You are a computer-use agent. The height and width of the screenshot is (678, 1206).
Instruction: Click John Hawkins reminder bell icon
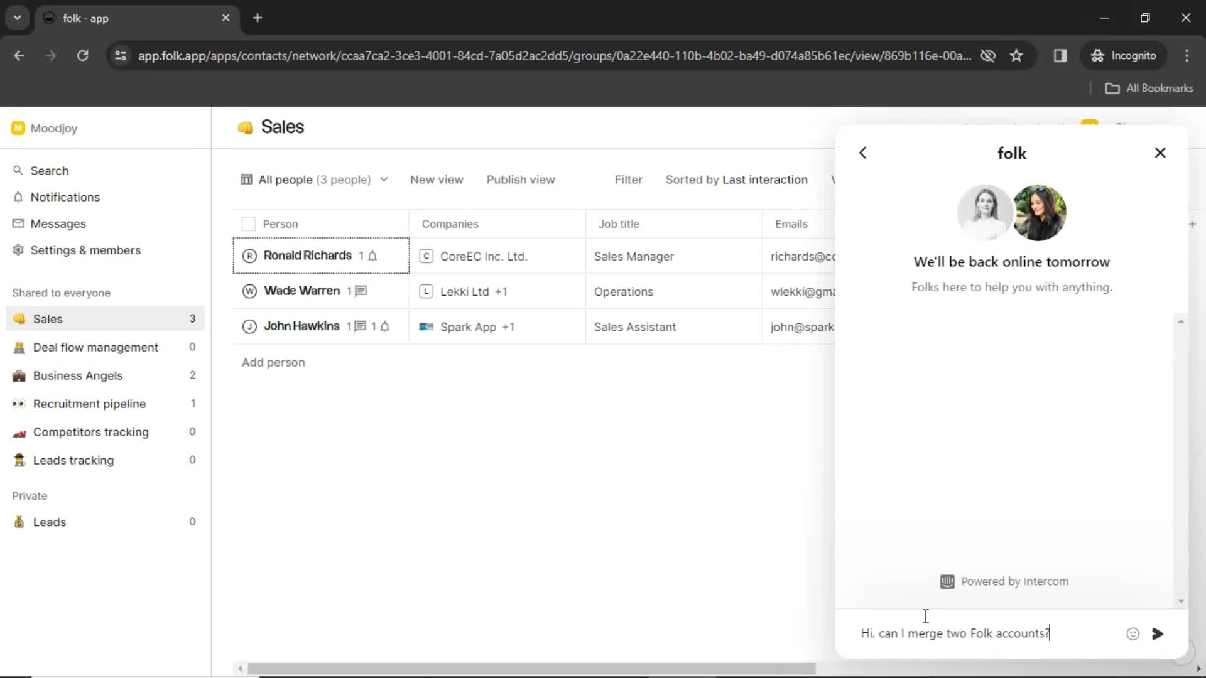(x=385, y=326)
